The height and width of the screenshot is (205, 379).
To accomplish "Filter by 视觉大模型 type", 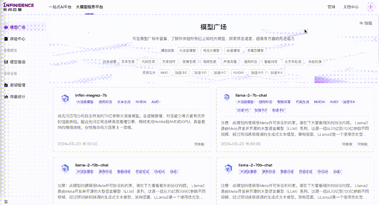I will [x=211, y=51].
